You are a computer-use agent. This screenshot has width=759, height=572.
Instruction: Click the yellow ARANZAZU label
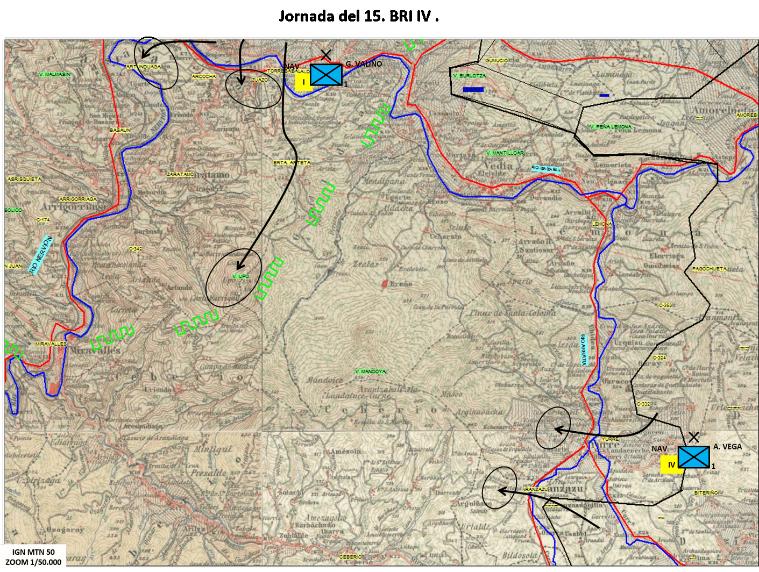pos(536,489)
